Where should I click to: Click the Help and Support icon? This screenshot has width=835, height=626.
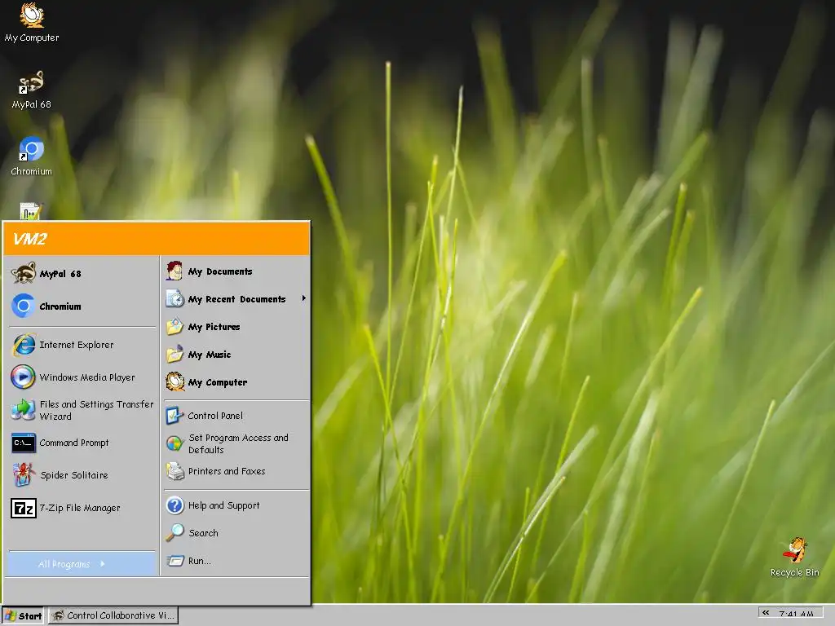click(175, 505)
